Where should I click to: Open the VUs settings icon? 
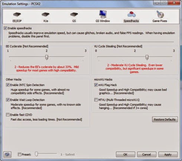point(45,14)
